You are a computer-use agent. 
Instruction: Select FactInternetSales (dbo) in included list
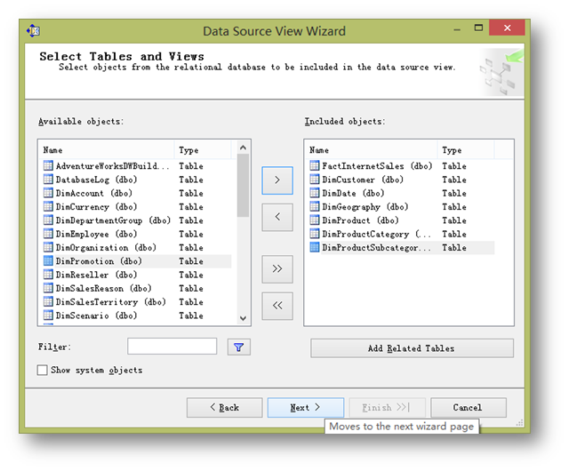click(378, 166)
